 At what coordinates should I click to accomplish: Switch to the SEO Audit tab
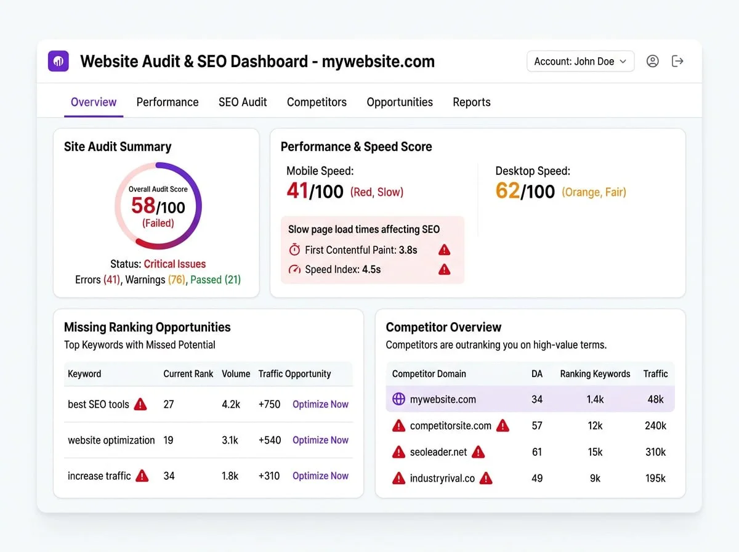click(242, 102)
